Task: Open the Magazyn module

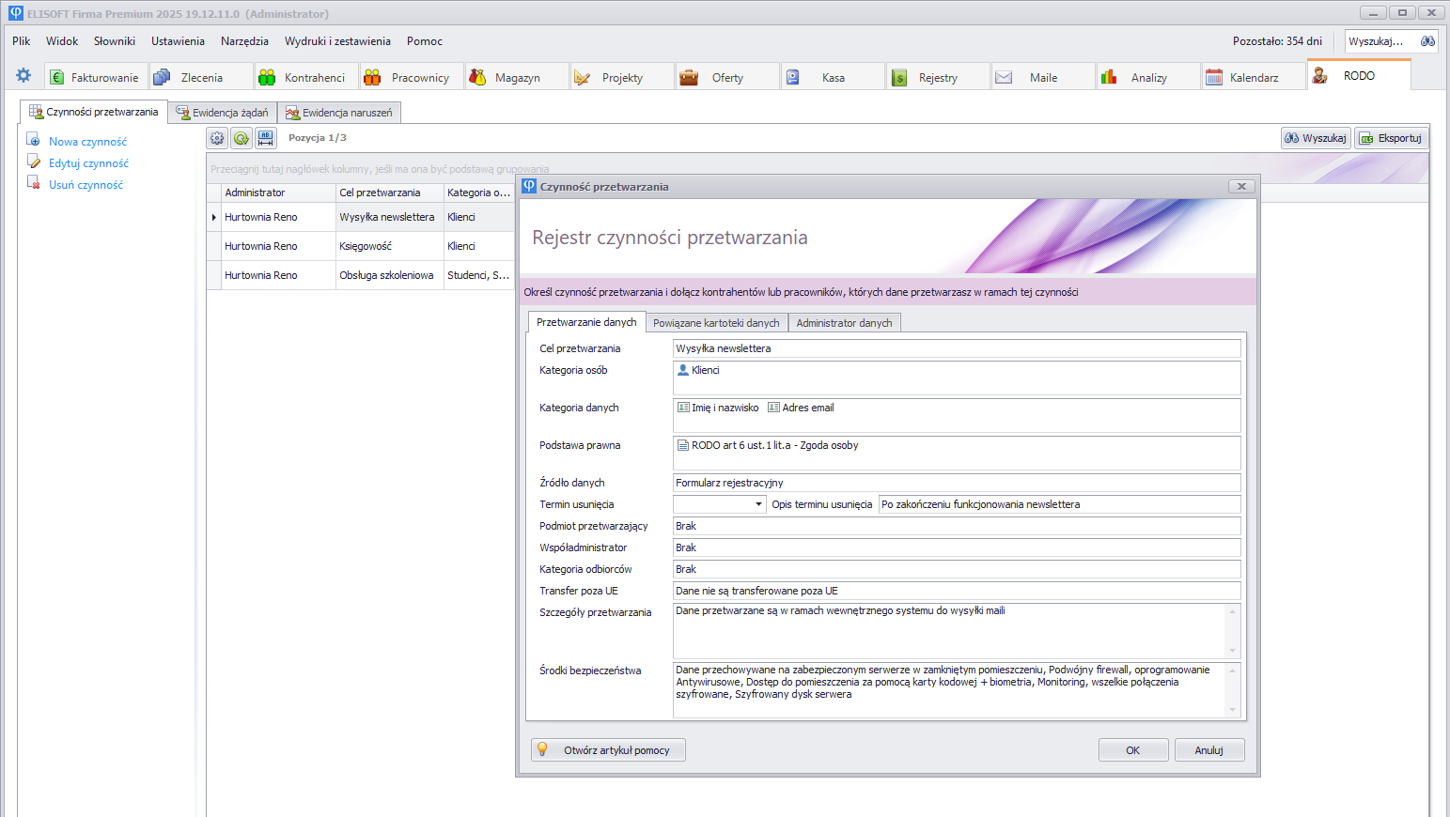Action: pyautogui.click(x=516, y=77)
